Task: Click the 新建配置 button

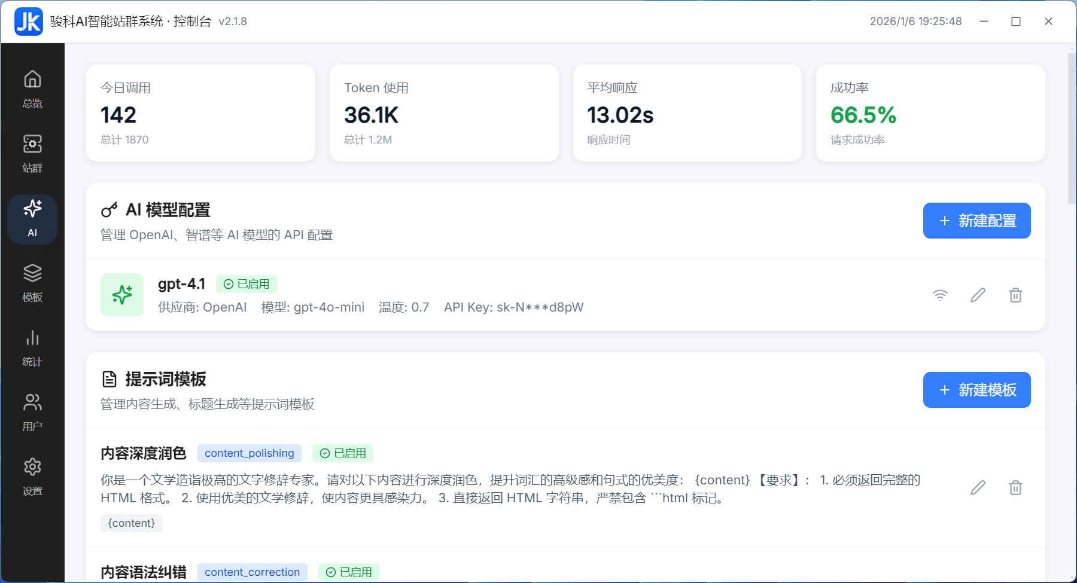Action: [976, 221]
